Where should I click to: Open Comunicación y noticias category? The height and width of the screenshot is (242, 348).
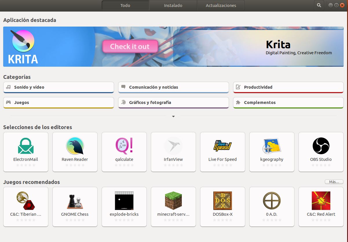point(173,87)
